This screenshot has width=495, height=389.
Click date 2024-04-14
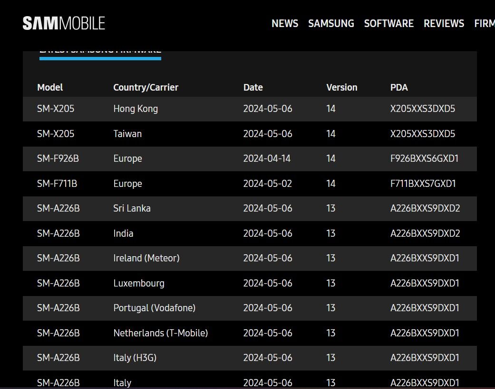(267, 158)
